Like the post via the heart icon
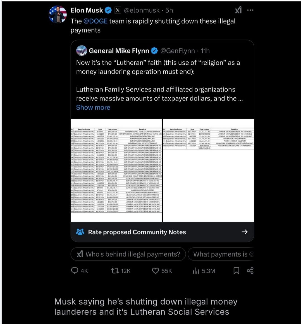301x324 pixels. (x=156, y=271)
